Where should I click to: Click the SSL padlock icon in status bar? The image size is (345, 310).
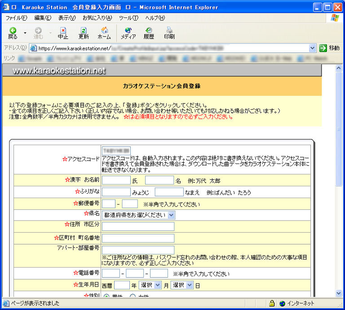[272, 303]
